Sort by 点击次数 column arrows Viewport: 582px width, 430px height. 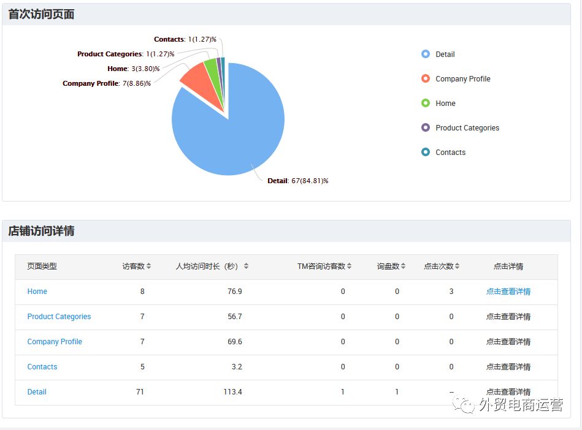tap(457, 266)
